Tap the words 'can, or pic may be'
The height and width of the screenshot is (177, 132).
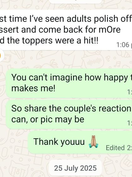point(48,119)
